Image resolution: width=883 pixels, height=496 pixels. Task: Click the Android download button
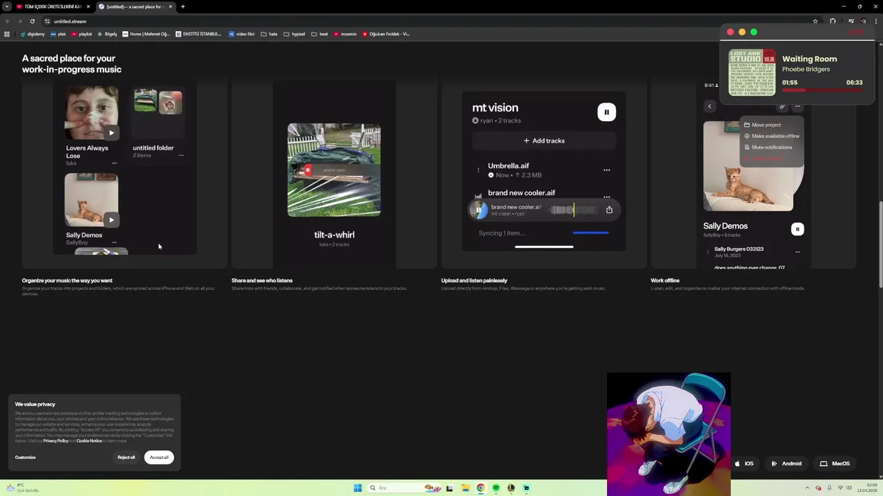(x=786, y=464)
